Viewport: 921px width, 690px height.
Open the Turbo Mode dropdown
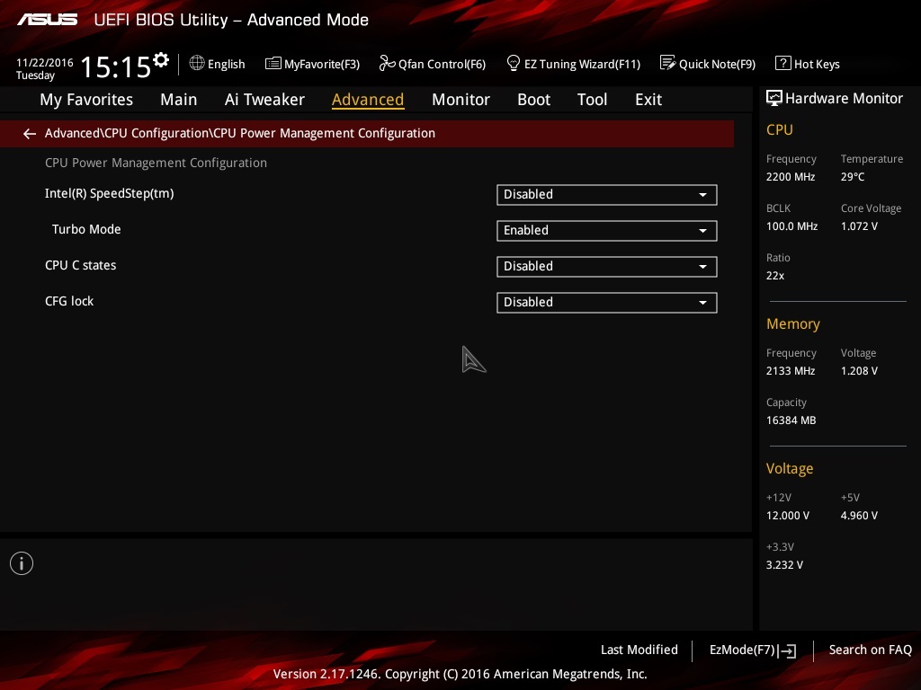coord(606,231)
